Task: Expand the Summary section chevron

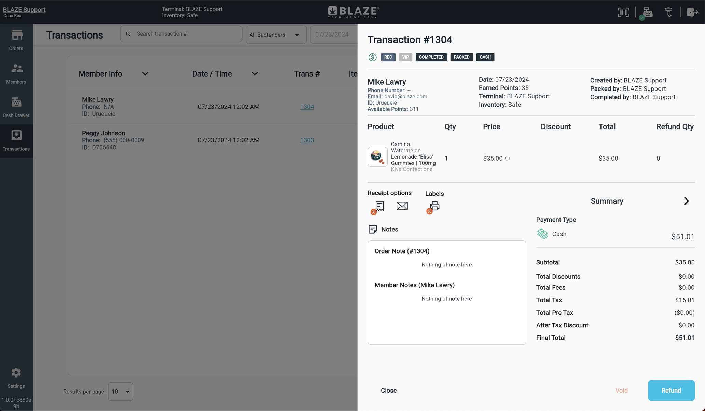Action: coord(687,201)
